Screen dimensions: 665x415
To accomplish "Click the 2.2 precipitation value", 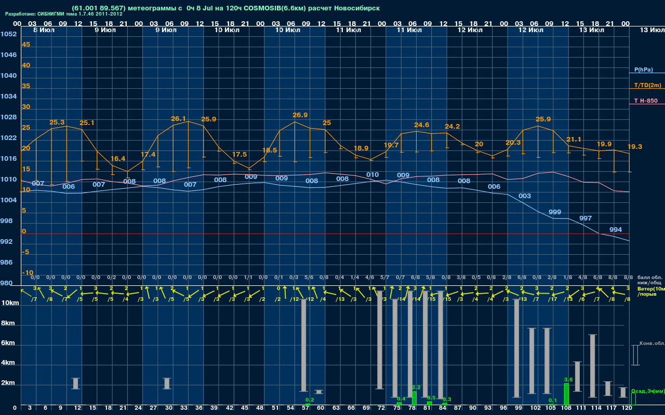I will [416, 388].
